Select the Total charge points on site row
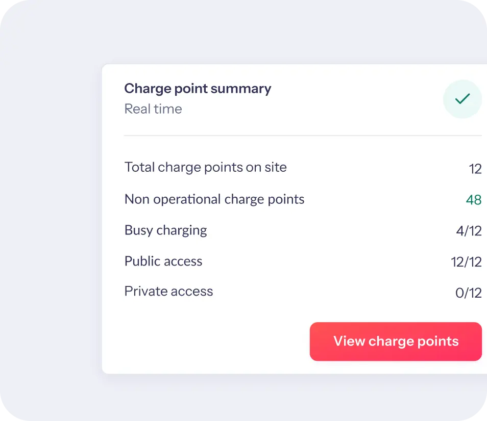 [303, 168]
